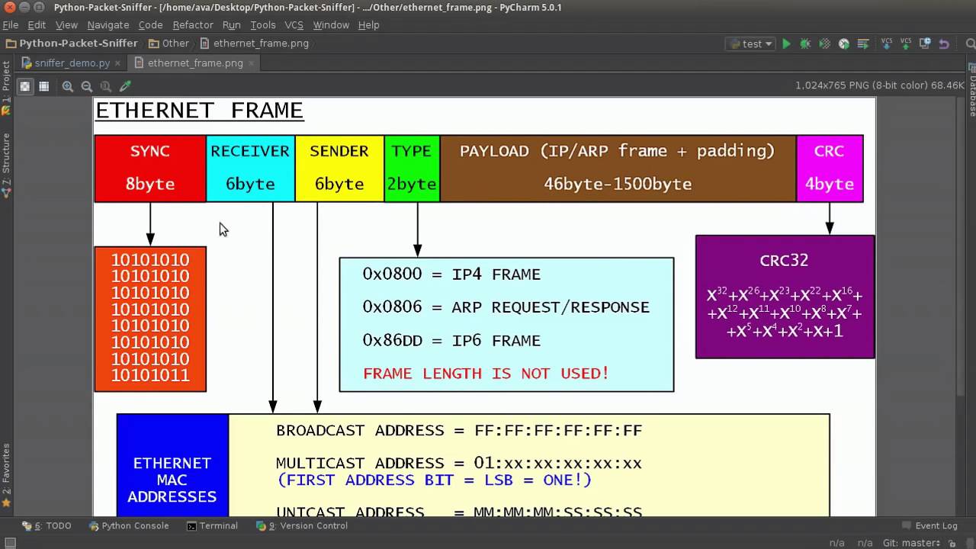Image resolution: width=976 pixels, height=549 pixels.
Task: Click the profile/run-with-timer toolbar icon
Action: point(843,44)
